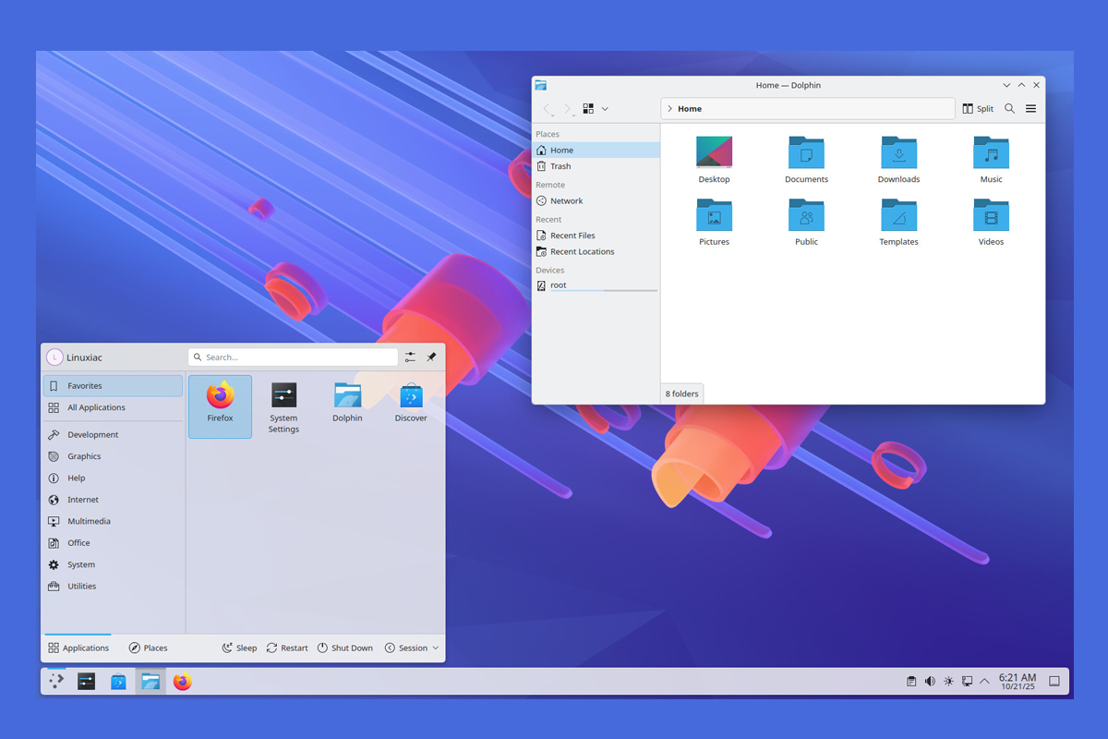
Task: Open Discover from the taskbar
Action: pyautogui.click(x=118, y=682)
